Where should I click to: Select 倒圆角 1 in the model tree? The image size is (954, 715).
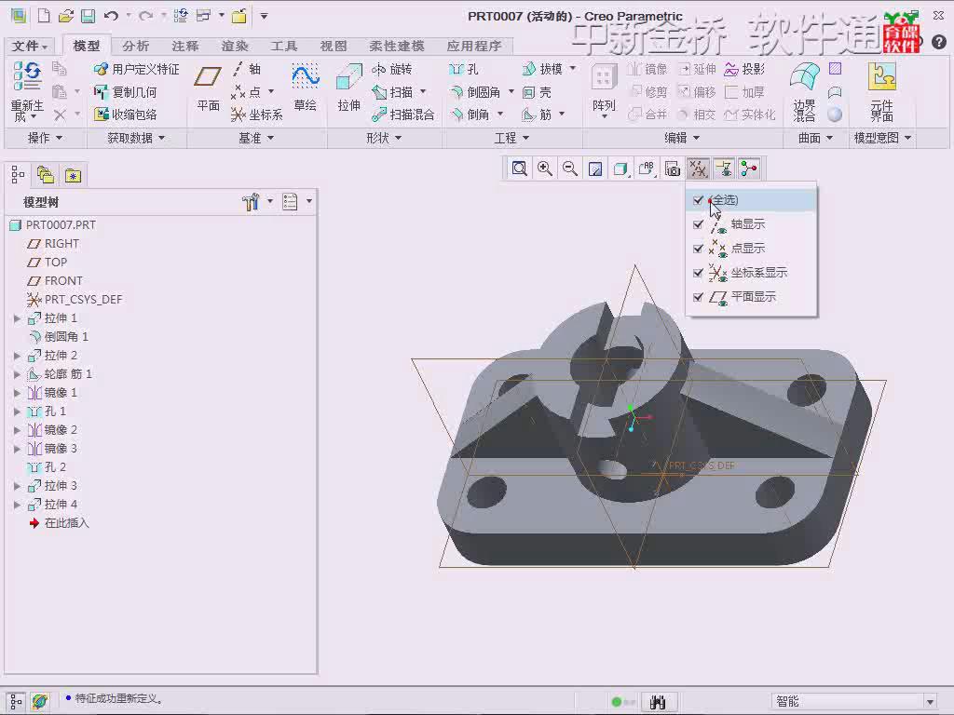(x=59, y=336)
